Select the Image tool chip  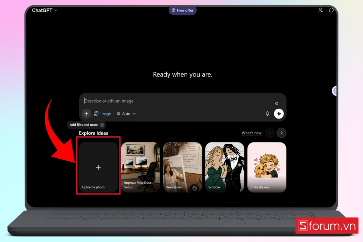(x=102, y=114)
